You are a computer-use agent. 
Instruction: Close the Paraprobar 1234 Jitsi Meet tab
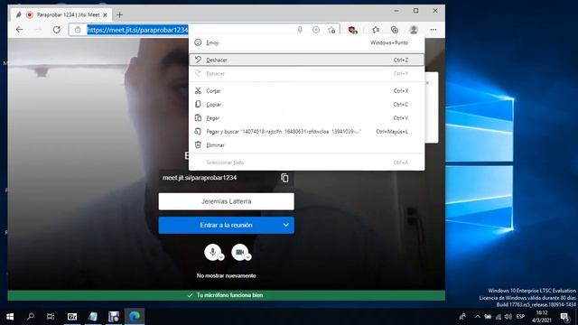(105, 14)
